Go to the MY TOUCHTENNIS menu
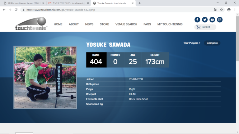 coord(170,24)
